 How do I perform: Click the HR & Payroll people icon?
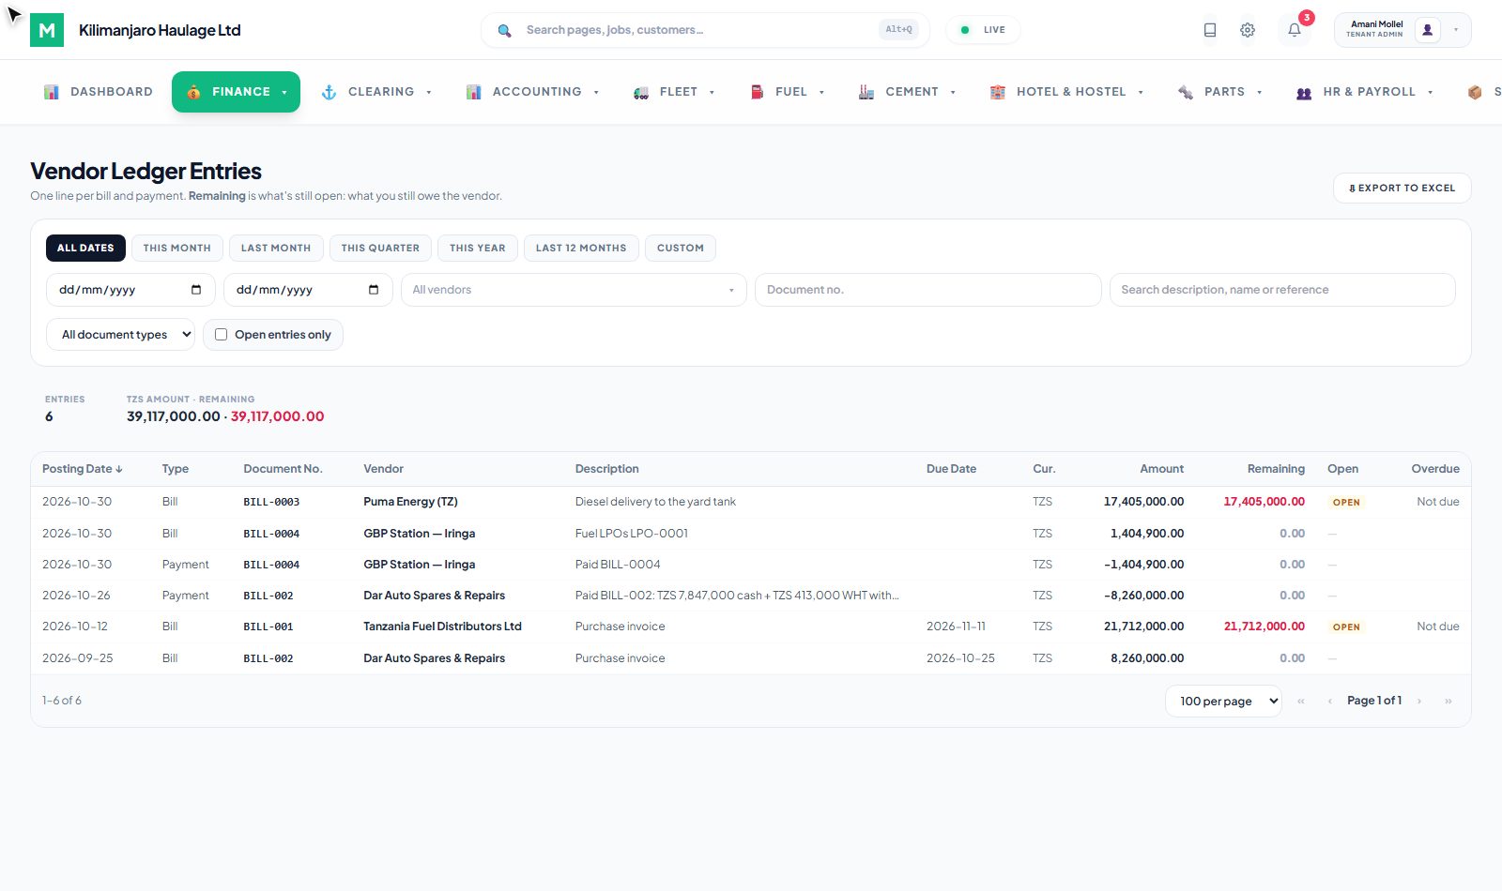tap(1304, 92)
